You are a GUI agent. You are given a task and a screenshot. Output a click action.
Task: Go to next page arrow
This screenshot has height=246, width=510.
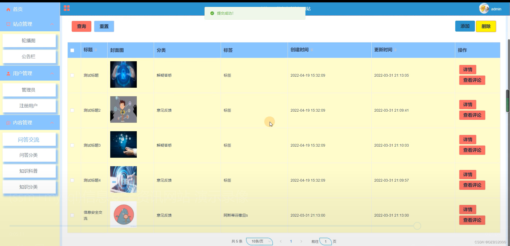click(301, 241)
